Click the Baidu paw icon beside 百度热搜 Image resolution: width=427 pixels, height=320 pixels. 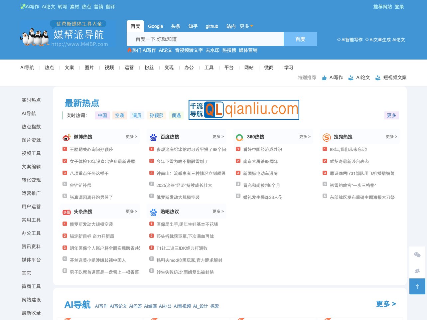tap(153, 137)
